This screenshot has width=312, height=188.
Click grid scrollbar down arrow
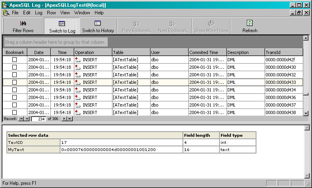(x=306, y=113)
